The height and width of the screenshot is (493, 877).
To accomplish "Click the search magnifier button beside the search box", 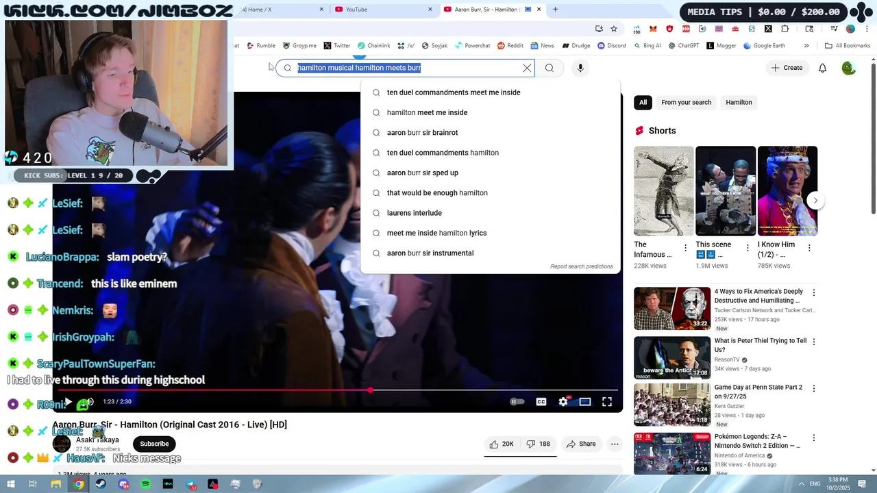I will coord(549,68).
